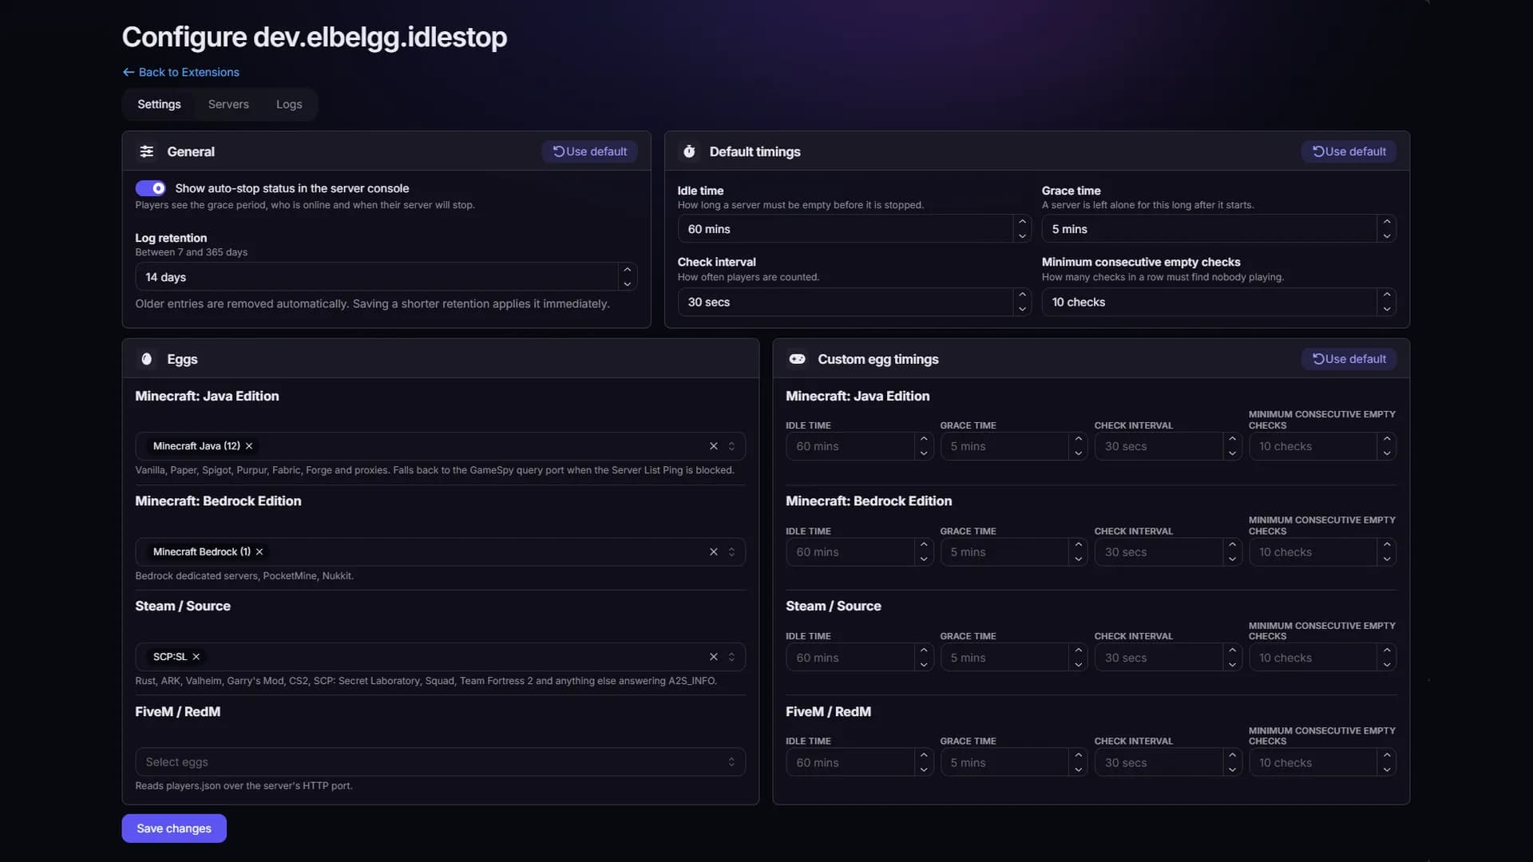1533x862 pixels.
Task: Click the Custom egg timings gamepad icon
Action: [797, 359]
